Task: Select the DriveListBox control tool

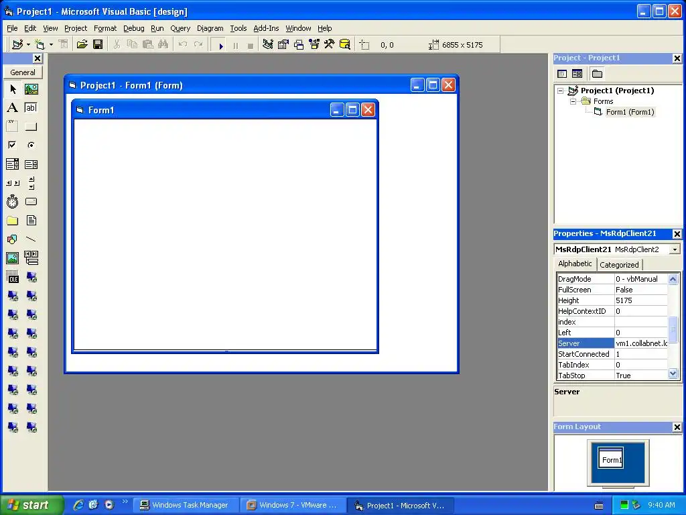Action: coord(31,202)
